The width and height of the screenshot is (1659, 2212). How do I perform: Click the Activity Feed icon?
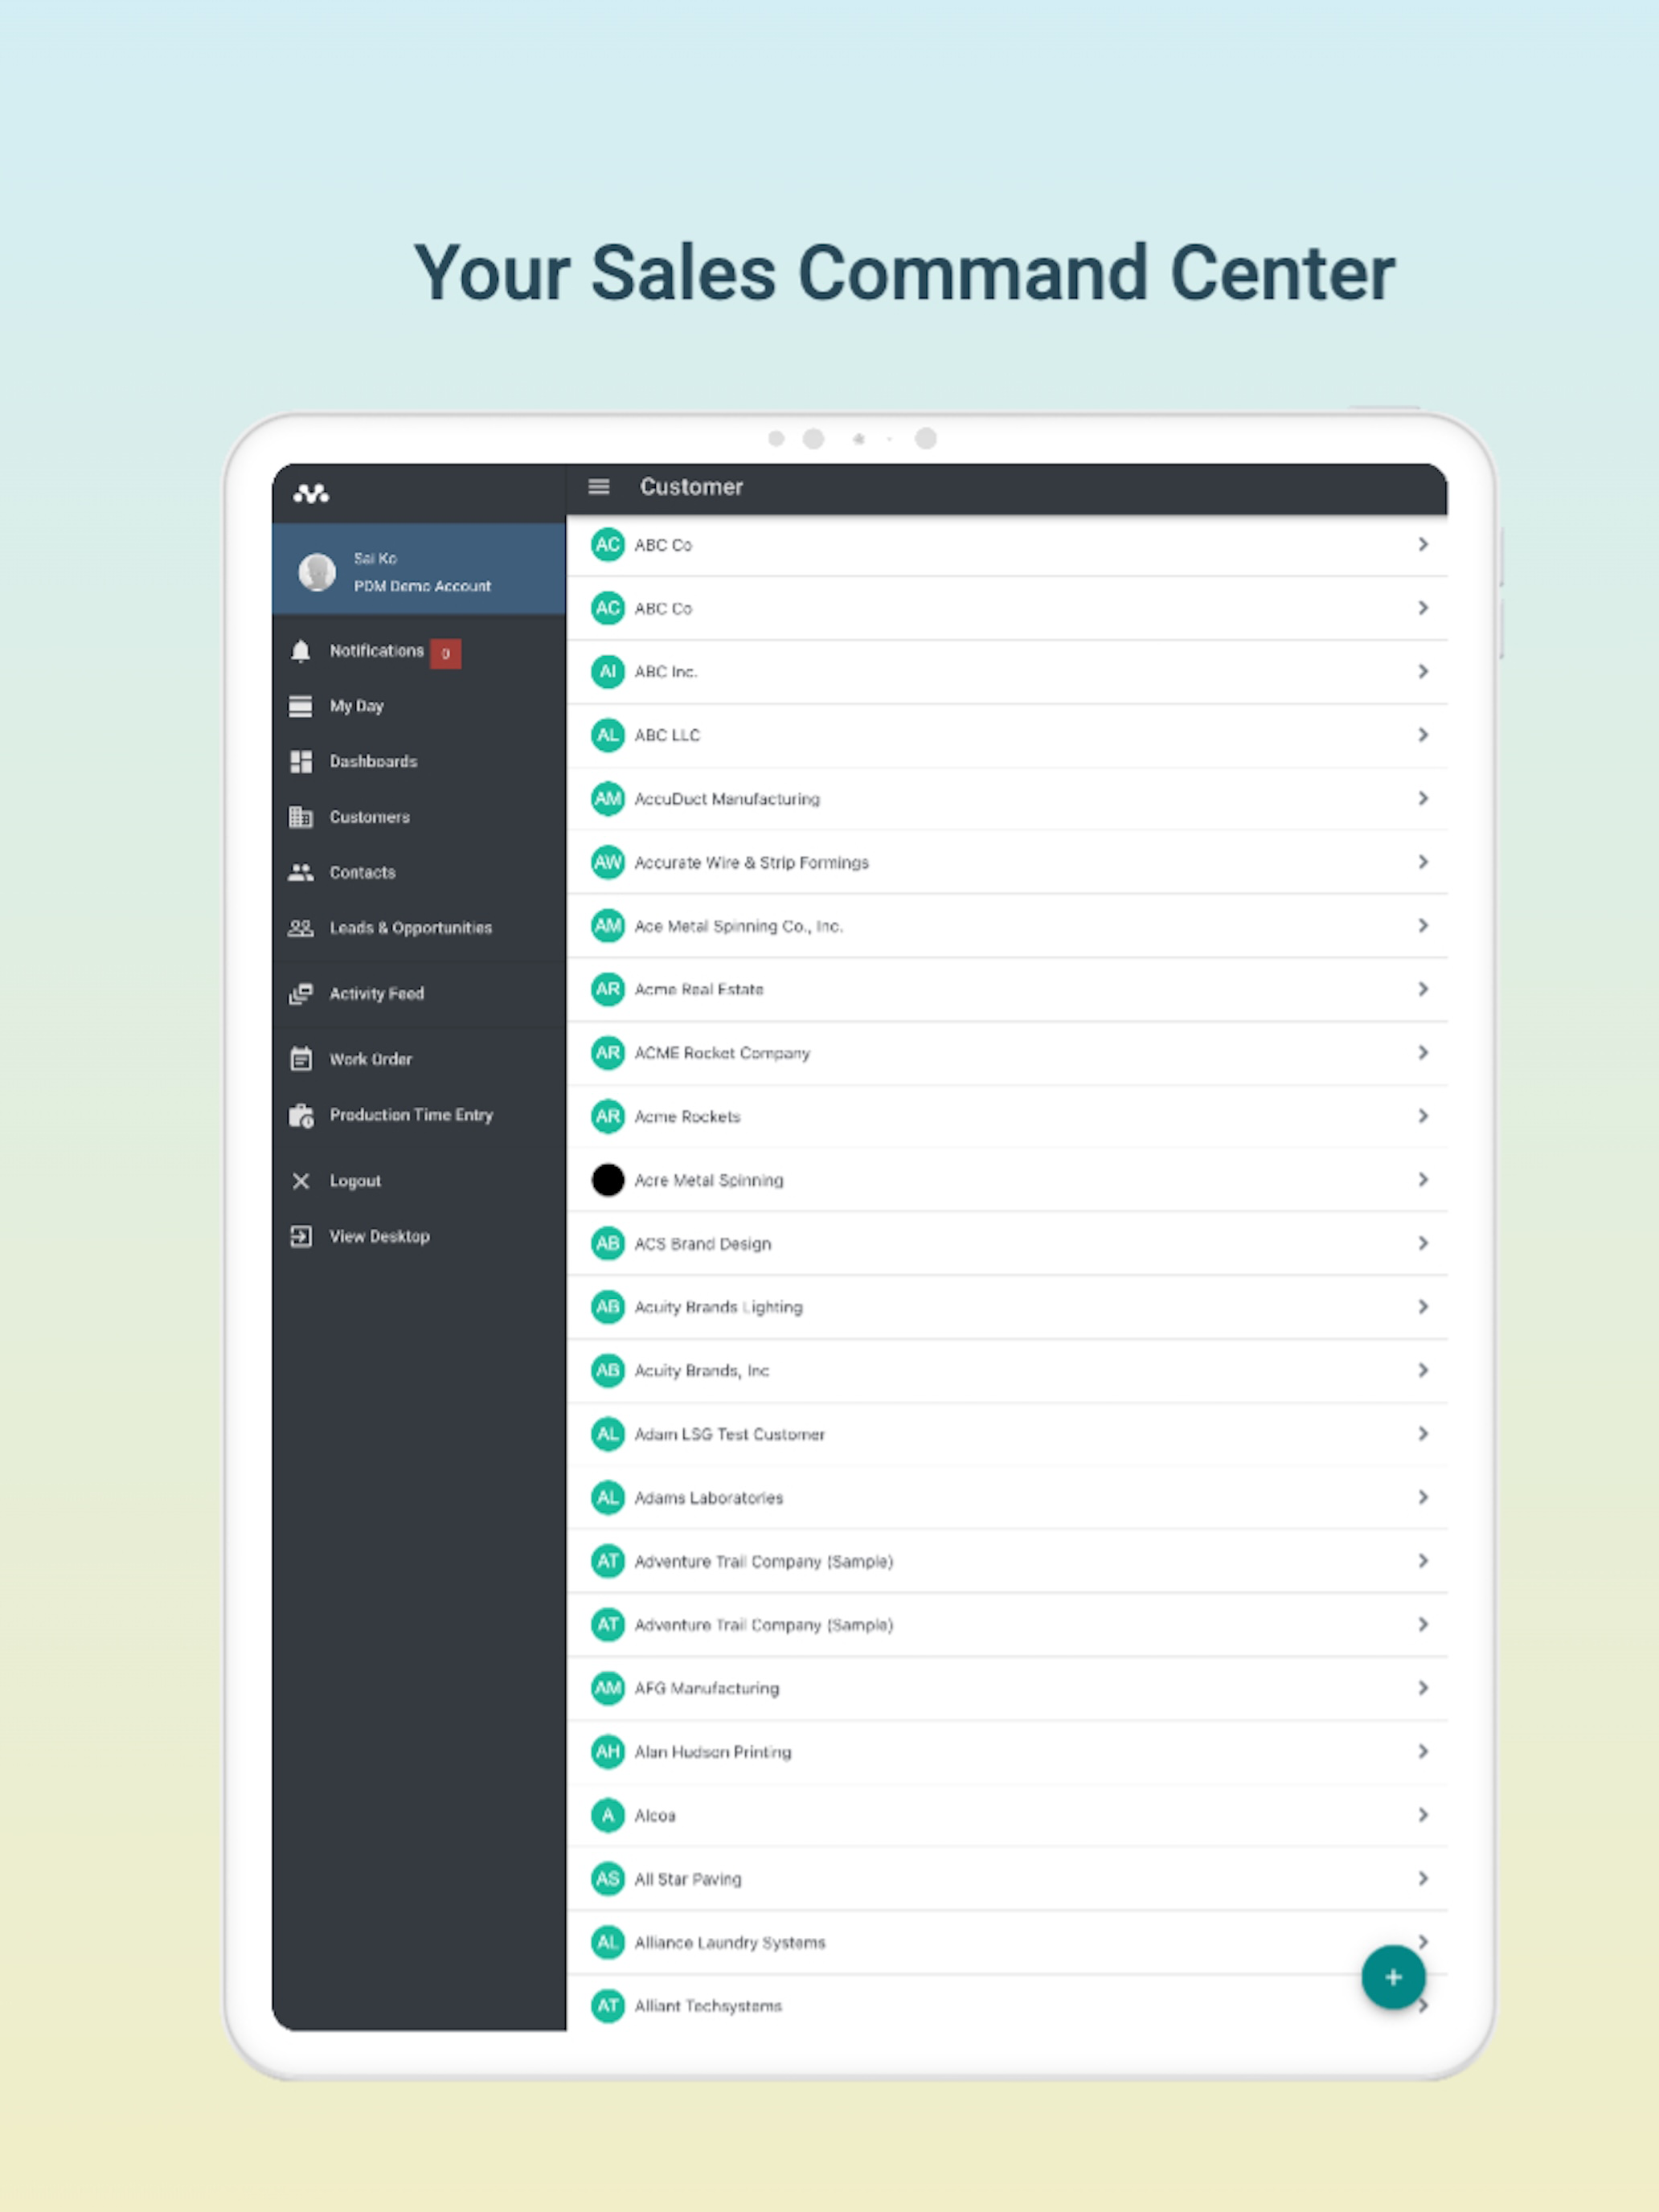click(x=300, y=994)
